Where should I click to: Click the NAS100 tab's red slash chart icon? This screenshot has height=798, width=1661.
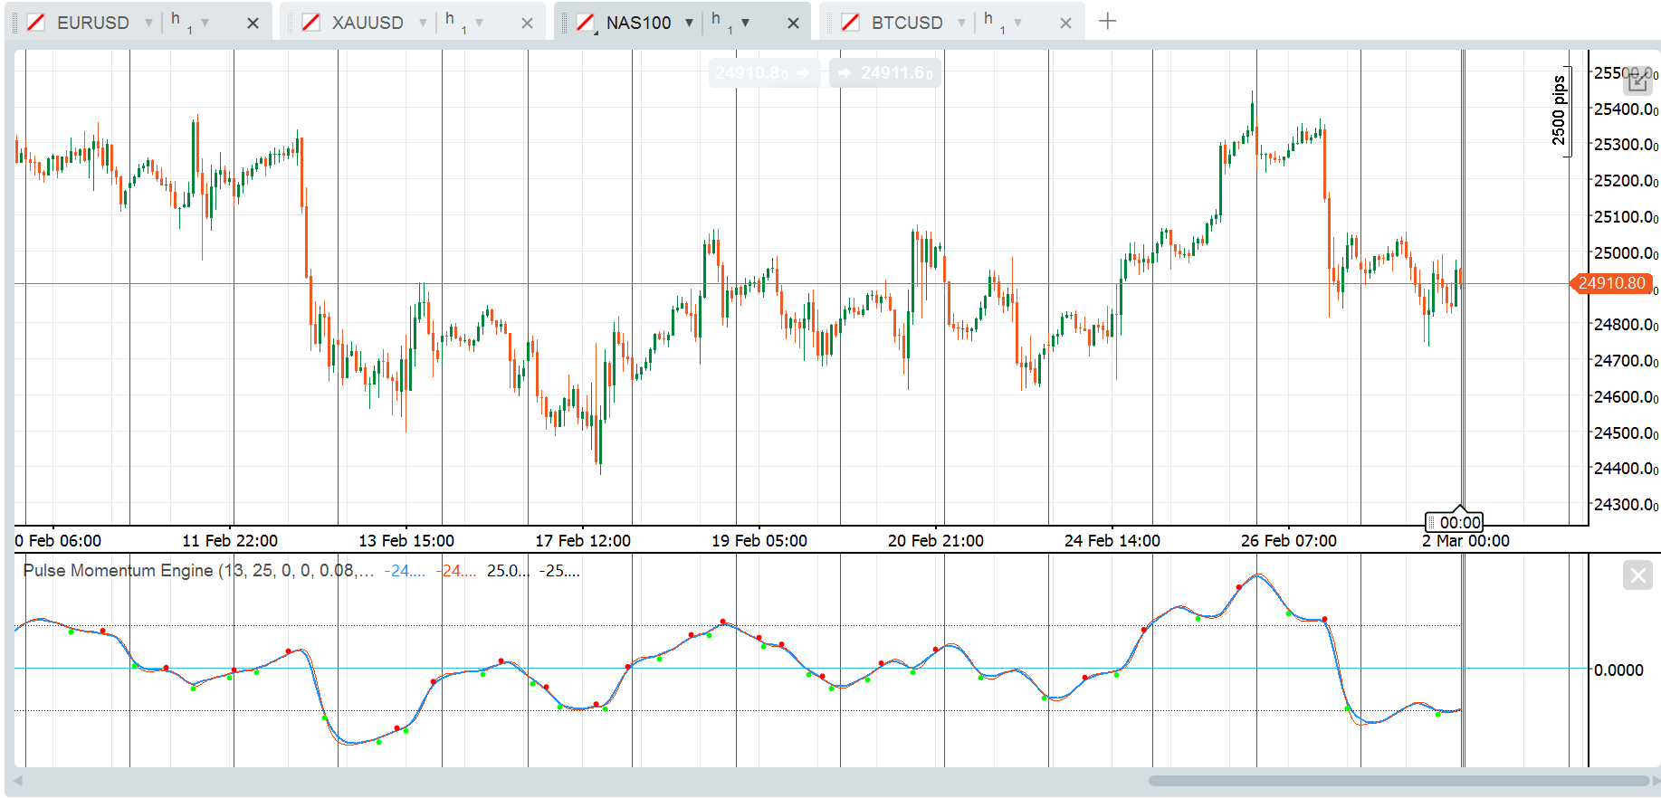586,23
